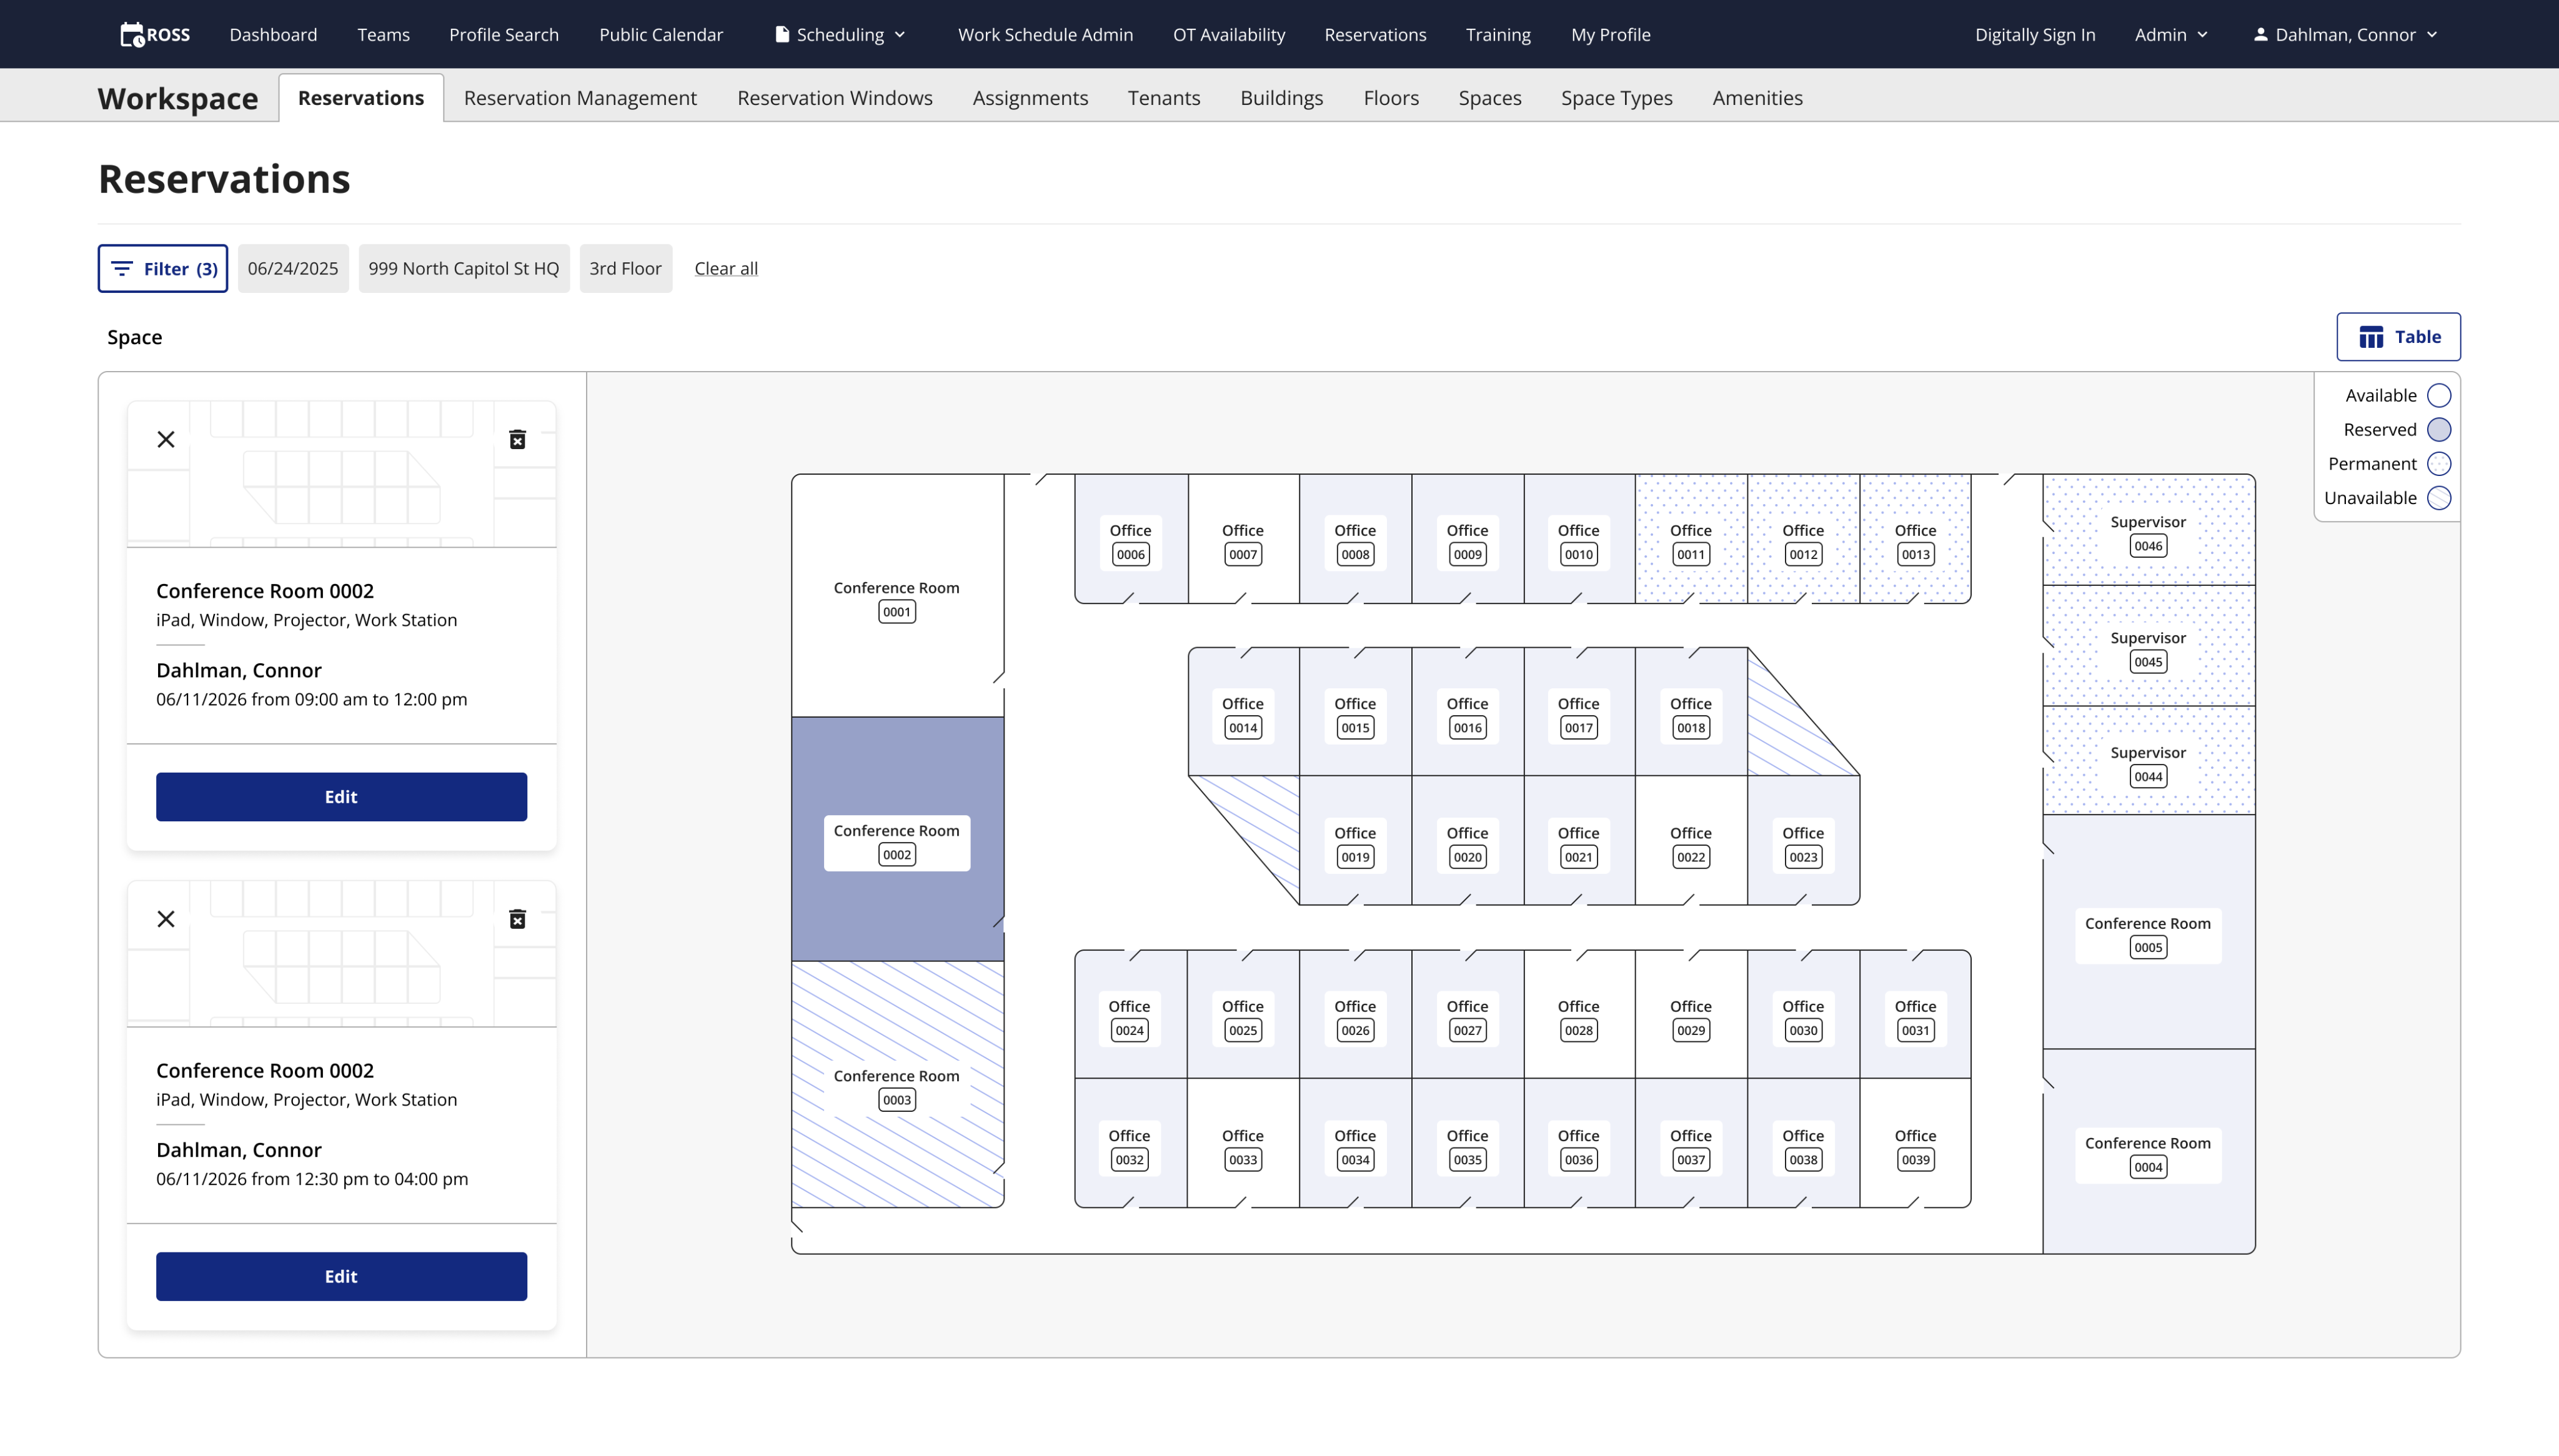Switch to Table view
Viewport: 2559px width, 1456px height.
2398,337
